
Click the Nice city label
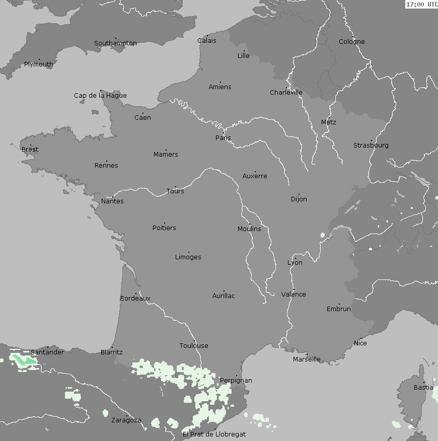click(360, 343)
